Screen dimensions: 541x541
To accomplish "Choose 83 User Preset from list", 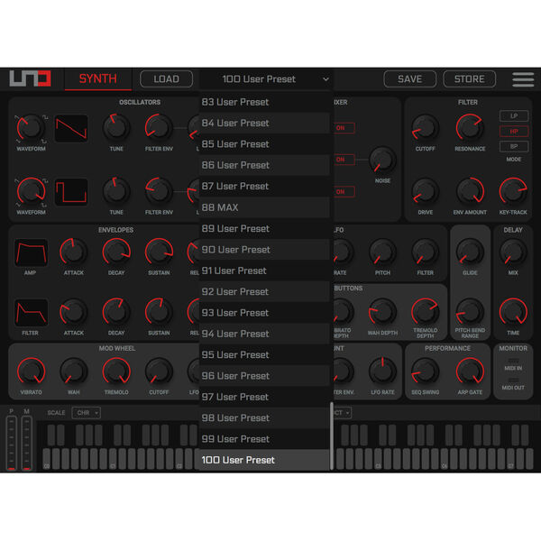I will (264, 102).
